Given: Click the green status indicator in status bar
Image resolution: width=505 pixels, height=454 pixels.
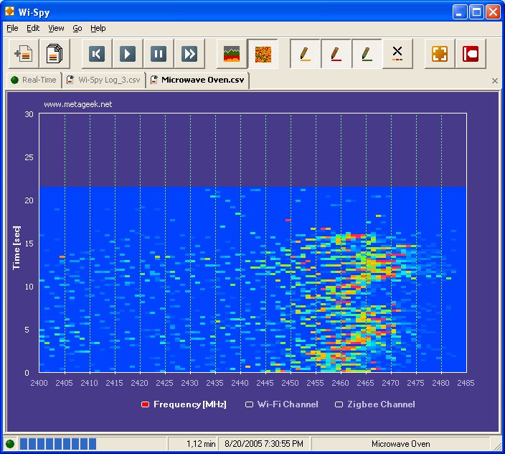Looking at the screenshot, I should click(10, 444).
